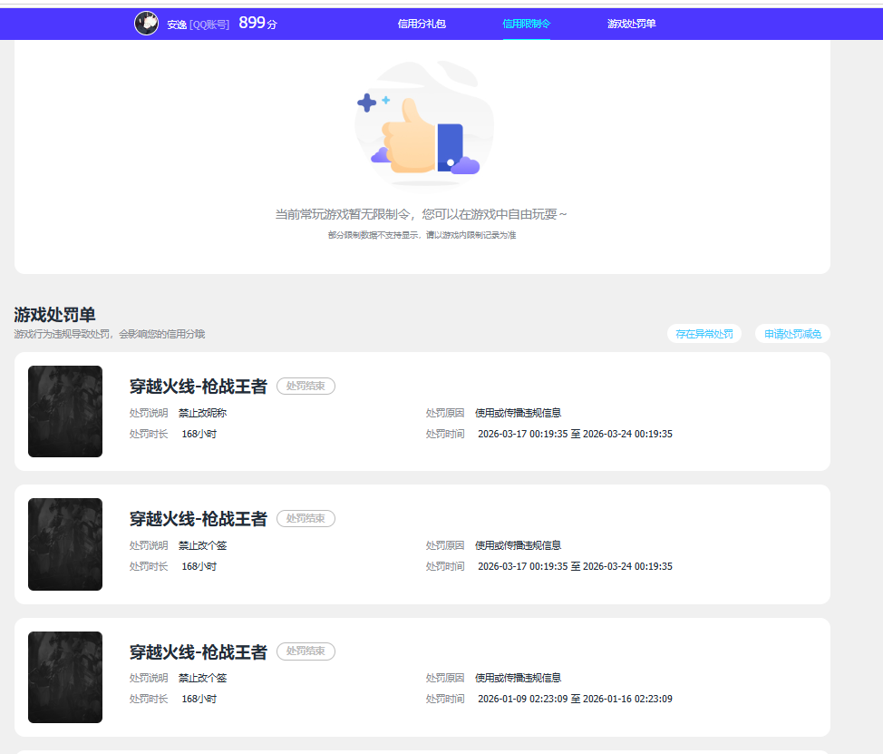Open the 信用分礼包 tab
This screenshot has width=883, height=754.
[x=422, y=24]
